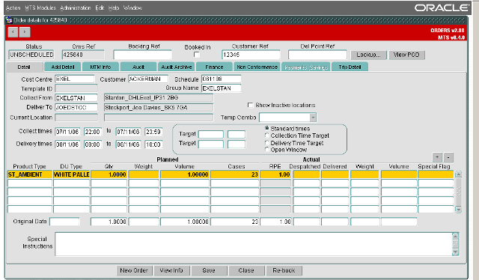Tick the Booked In checkbox
The width and height of the screenshot is (479, 280).
tap(197, 55)
